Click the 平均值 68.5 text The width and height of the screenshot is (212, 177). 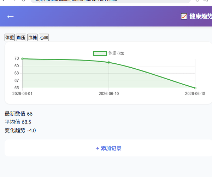tap(18, 122)
